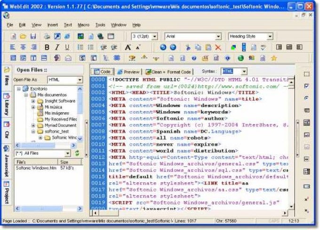The image size is (320, 230).
Task: Open the Insert menu
Action: (x=53, y=25)
